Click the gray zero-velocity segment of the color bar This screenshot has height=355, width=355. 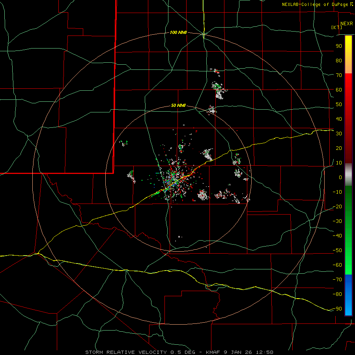(x=348, y=174)
